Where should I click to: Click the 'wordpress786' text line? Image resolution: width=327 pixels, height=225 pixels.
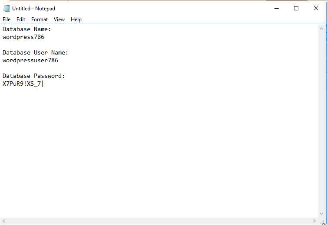click(23, 37)
